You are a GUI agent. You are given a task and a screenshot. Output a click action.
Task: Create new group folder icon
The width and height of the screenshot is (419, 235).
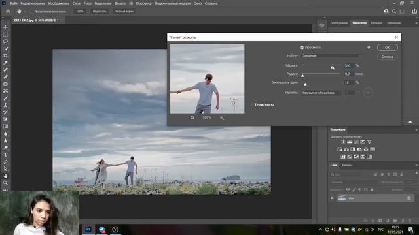tap(395, 221)
